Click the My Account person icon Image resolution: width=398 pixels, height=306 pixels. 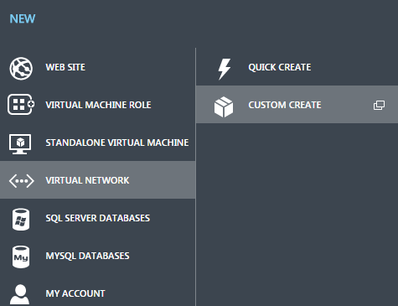coord(20,294)
